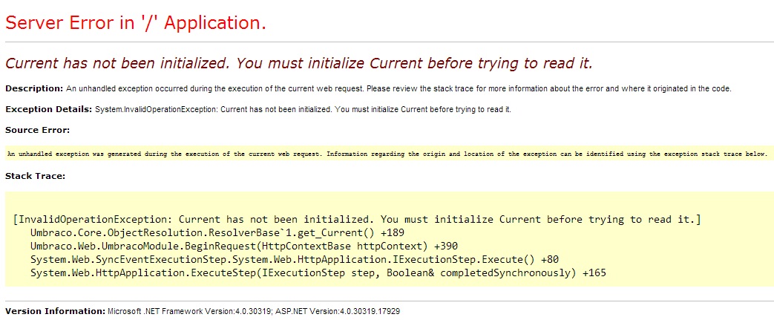The width and height of the screenshot is (774, 320).
Task: Click the italic "Current has not been initialized" heading
Action: point(299,62)
